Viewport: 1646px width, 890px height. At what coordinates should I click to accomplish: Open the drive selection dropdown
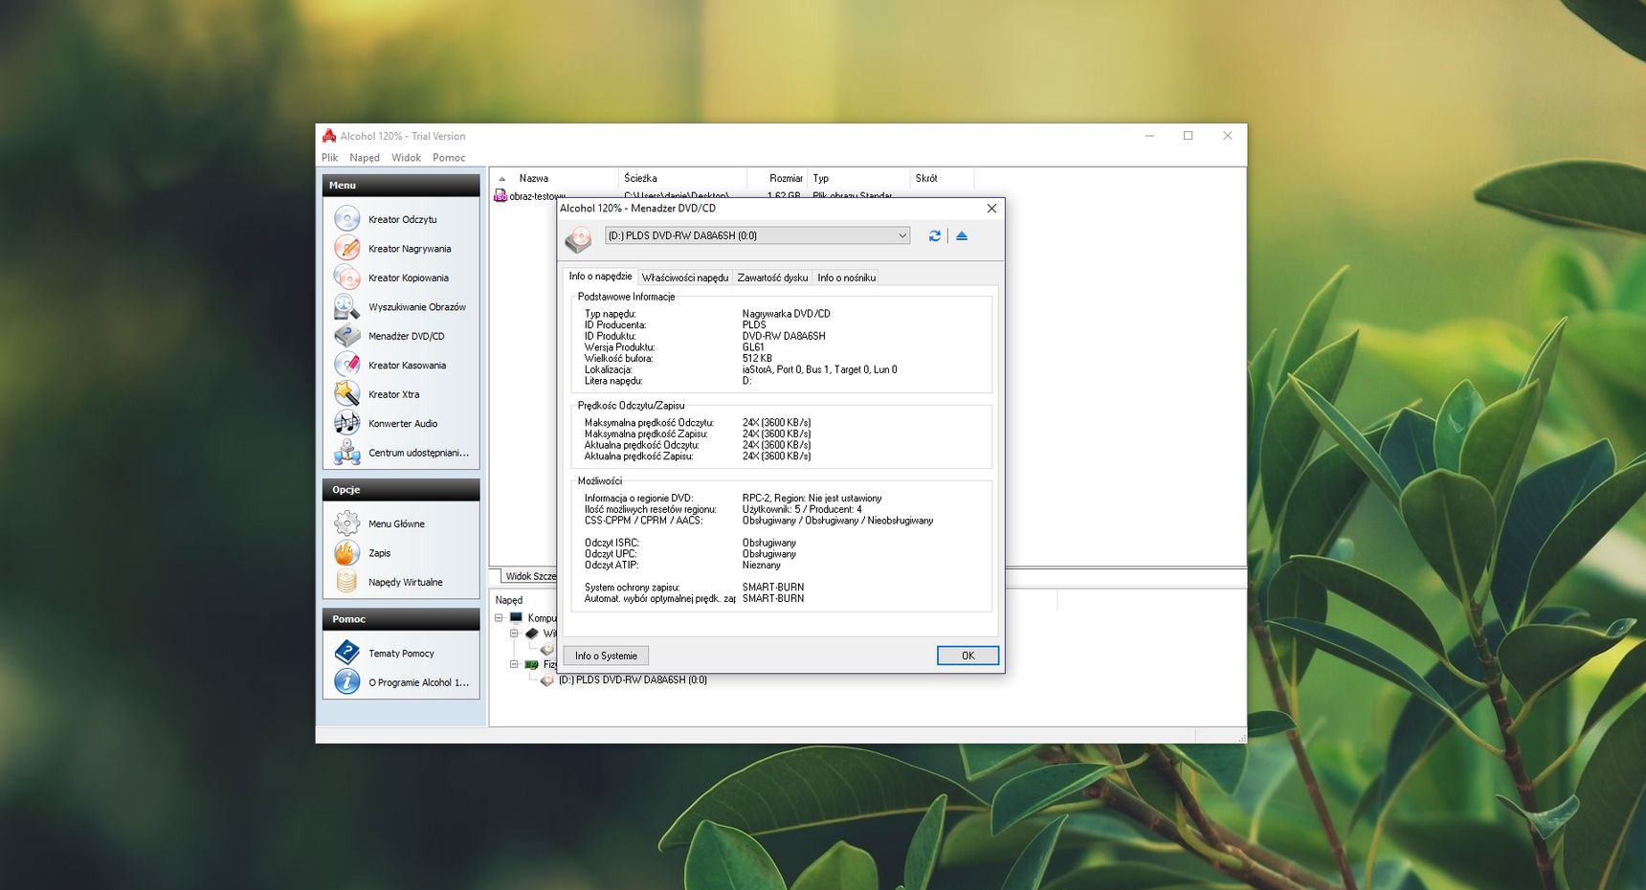[x=757, y=235]
